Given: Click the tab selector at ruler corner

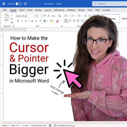Looking at the screenshot, I should coord(2,29).
